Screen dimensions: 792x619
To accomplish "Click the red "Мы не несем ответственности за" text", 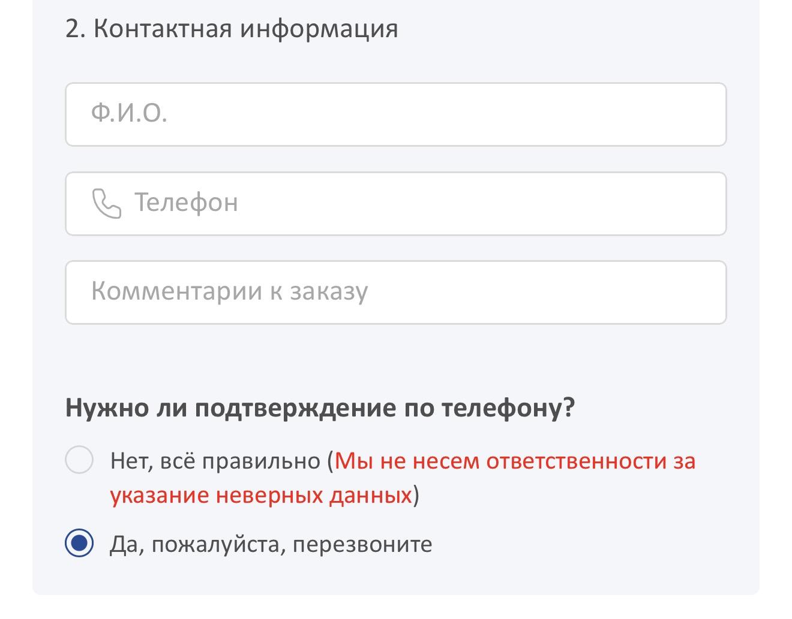I will click(515, 461).
